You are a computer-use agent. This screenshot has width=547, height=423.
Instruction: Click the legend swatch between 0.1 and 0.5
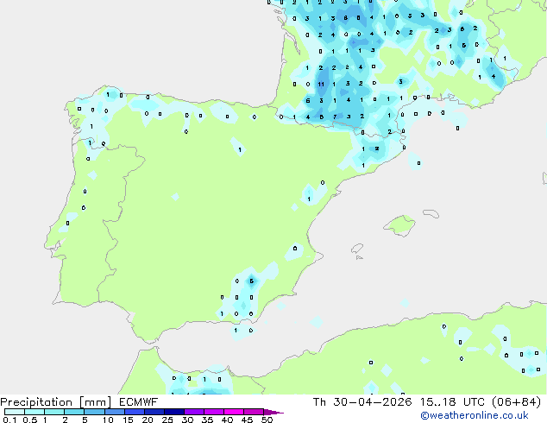[15, 412]
